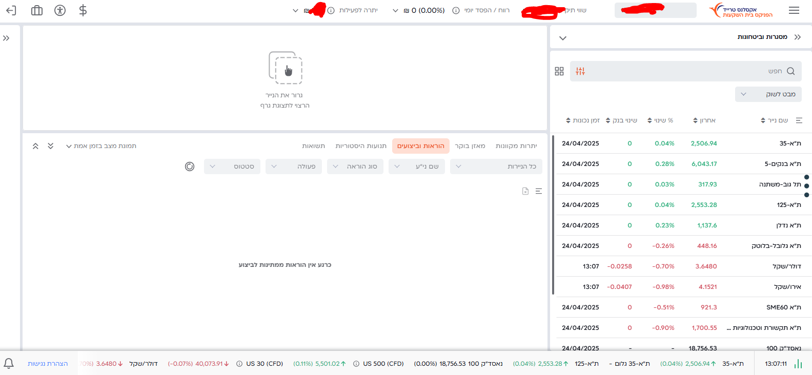Viewport: 812px width, 375px height.
Task: Open the orders table list options icon
Action: tap(539, 191)
